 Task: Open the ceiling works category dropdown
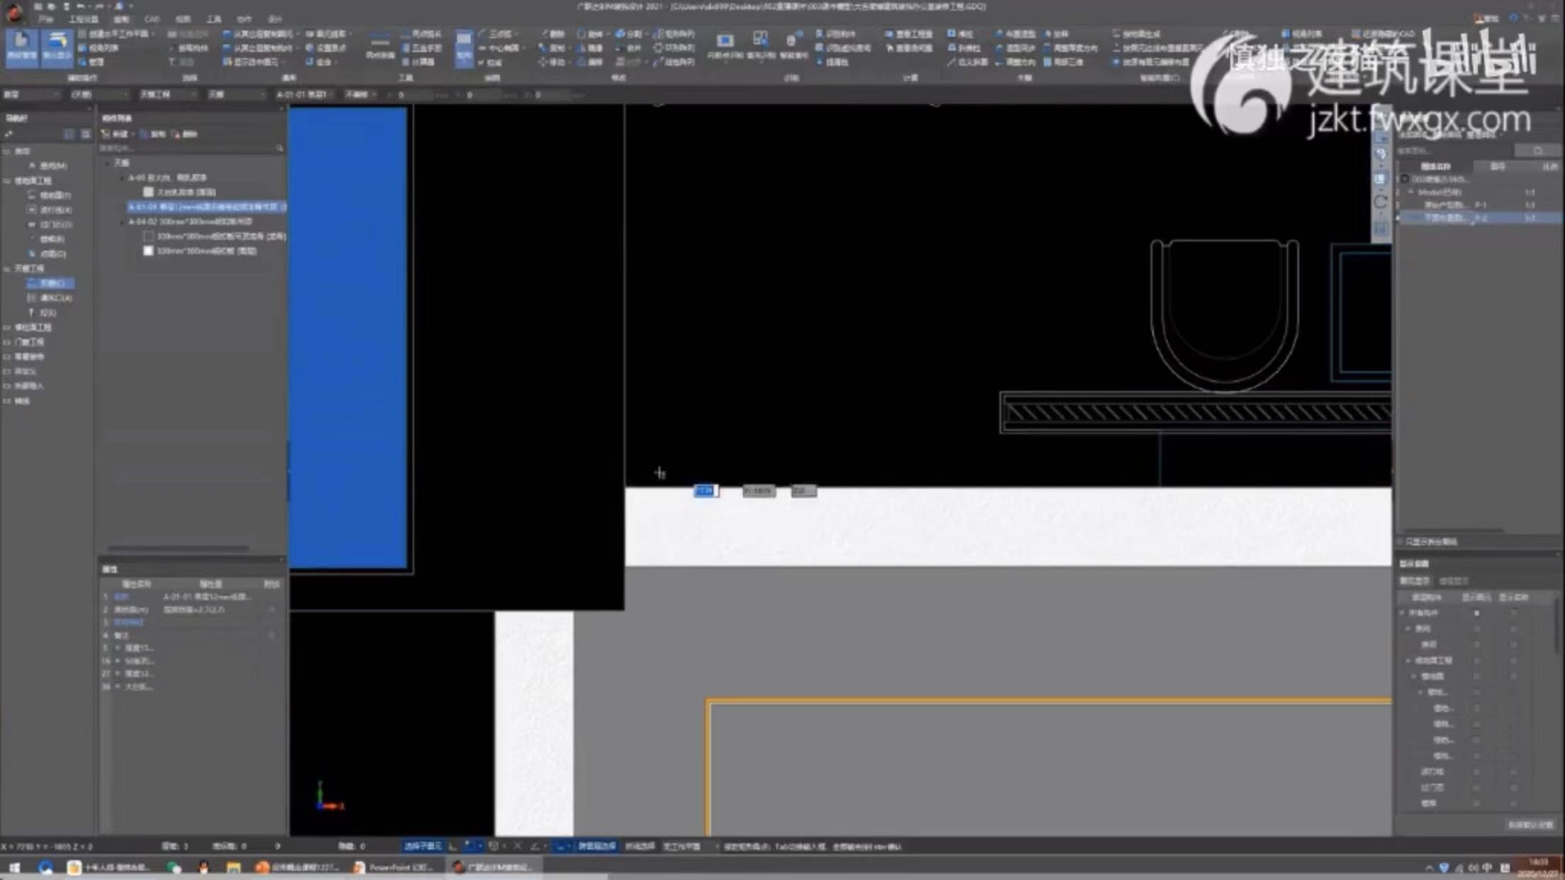[167, 95]
